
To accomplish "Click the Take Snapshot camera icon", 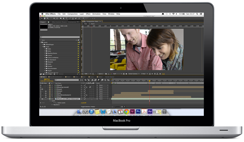I will [x=106, y=74].
